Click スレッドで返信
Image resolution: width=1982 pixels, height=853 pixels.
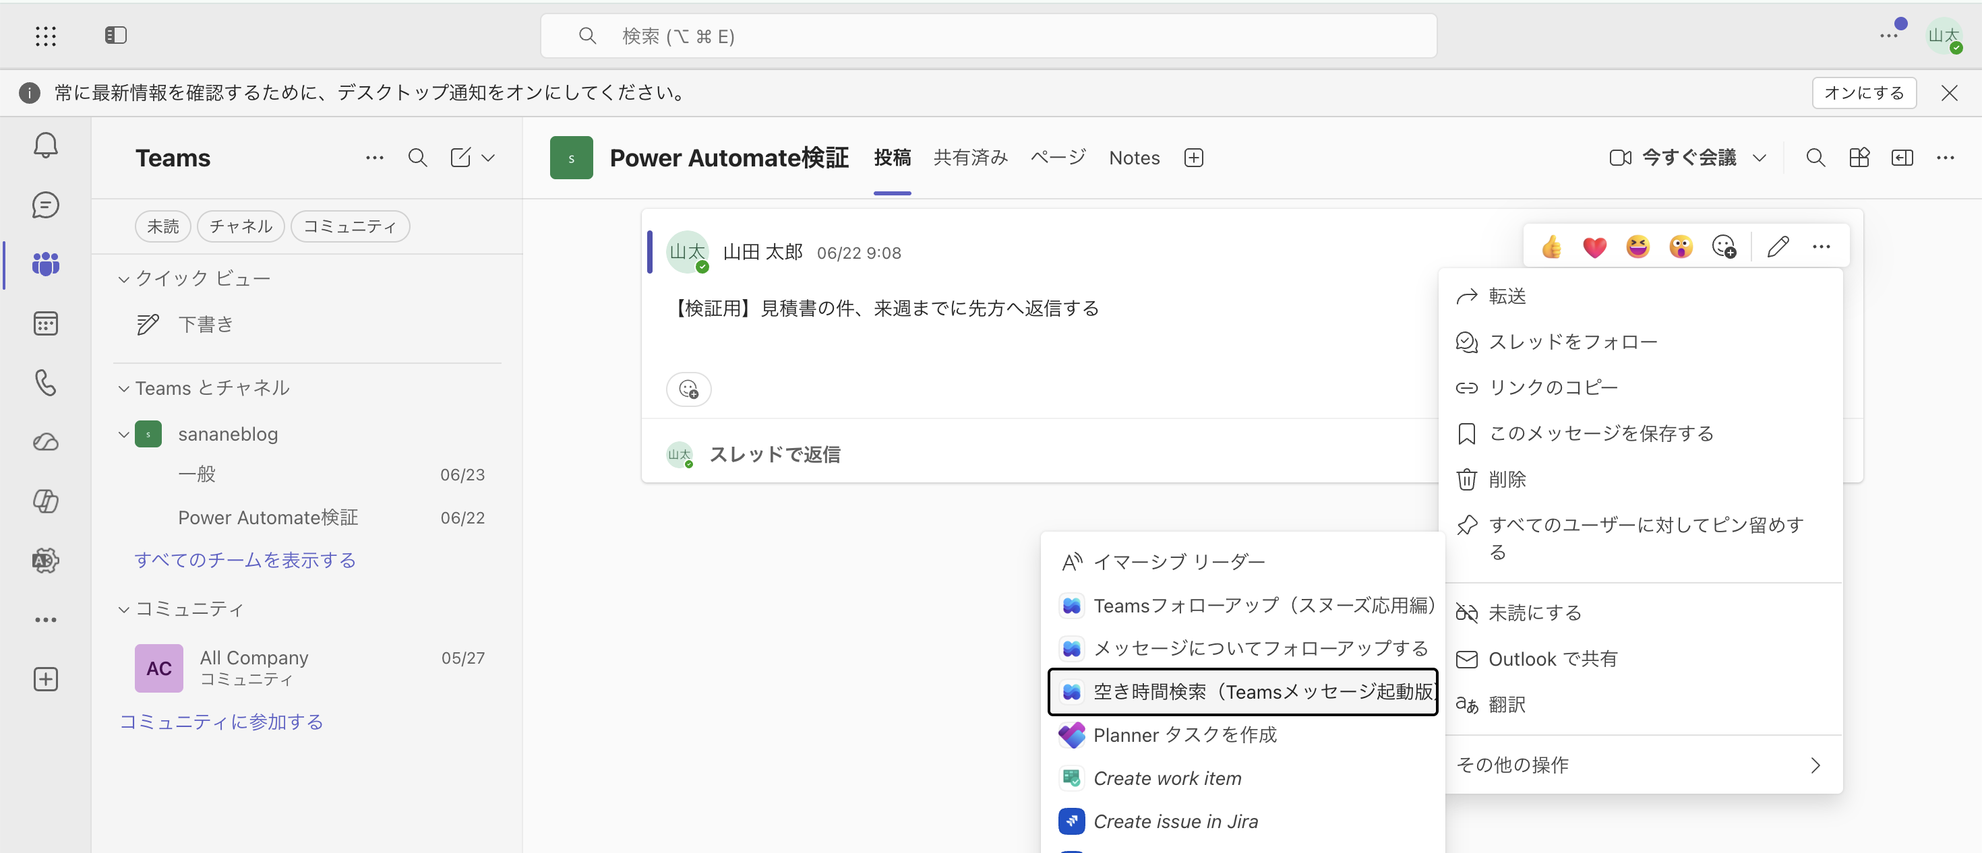(774, 455)
